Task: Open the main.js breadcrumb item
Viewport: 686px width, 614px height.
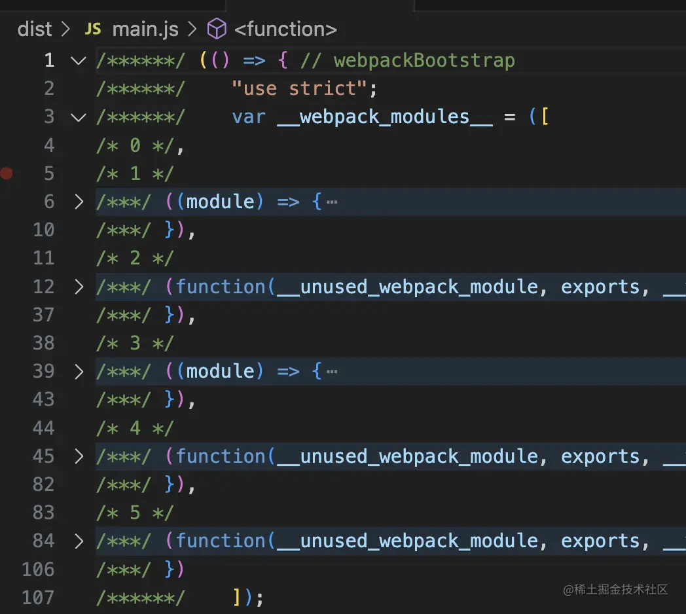Action: pos(145,29)
